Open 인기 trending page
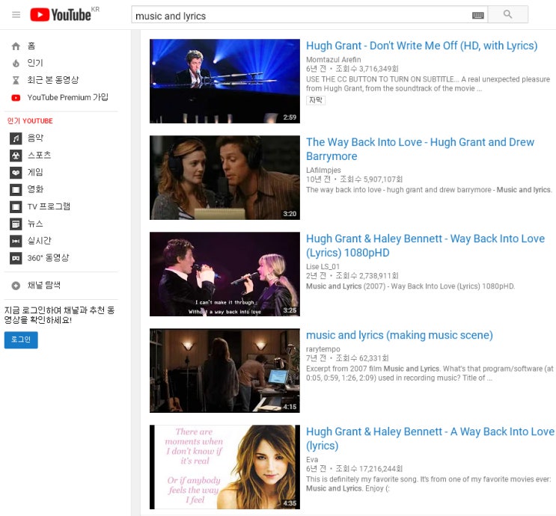Viewport: 556px width, 516px height. (35, 63)
